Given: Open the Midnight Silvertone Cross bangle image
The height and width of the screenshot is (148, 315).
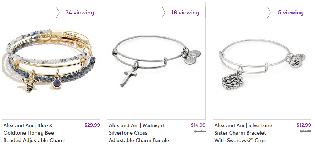Looking at the screenshot, I should [x=156, y=61].
